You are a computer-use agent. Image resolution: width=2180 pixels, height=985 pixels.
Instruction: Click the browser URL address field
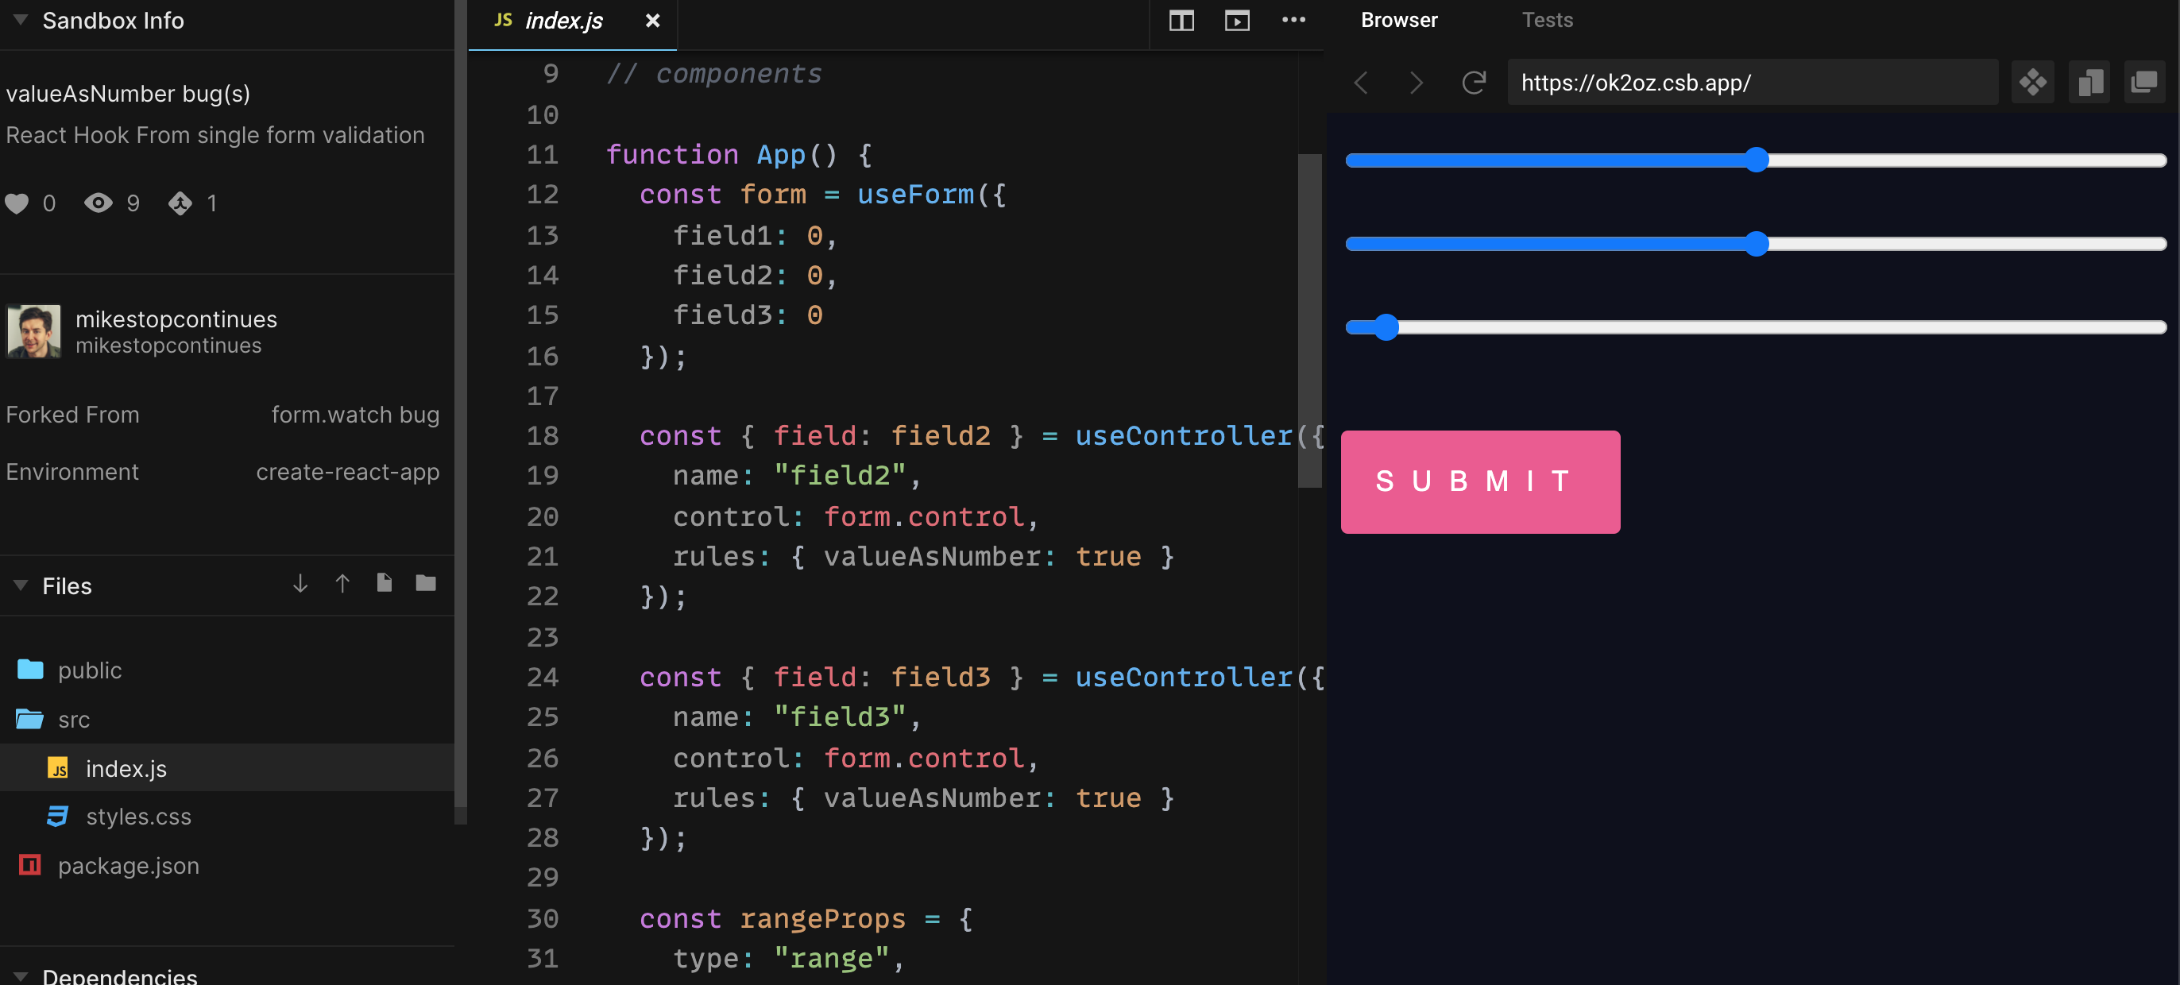pos(1752,82)
